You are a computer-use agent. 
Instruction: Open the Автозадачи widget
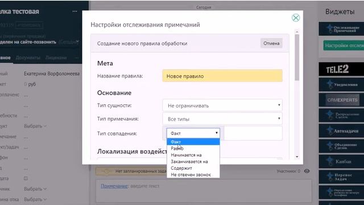tap(341, 130)
